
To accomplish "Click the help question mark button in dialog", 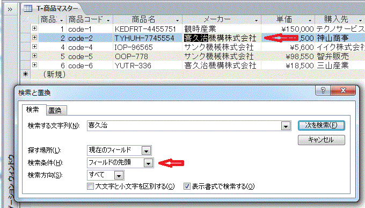I will (x=323, y=90).
